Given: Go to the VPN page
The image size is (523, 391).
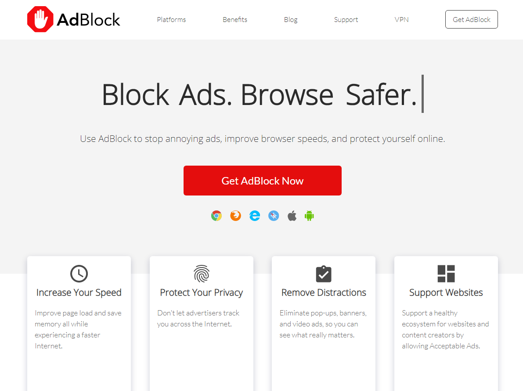Looking at the screenshot, I should 401,19.
